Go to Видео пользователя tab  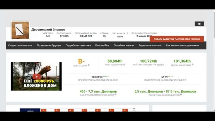[x=150, y=45]
